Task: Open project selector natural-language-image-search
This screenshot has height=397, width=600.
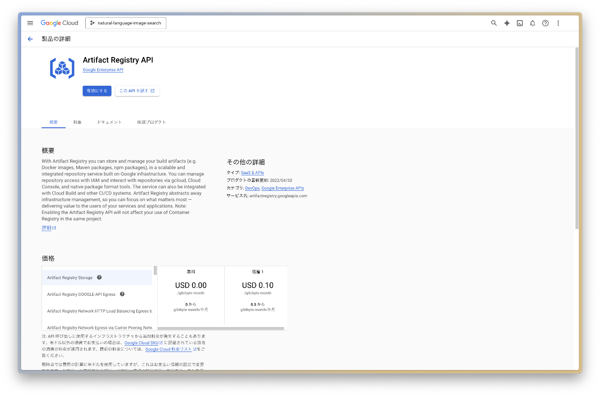Action: tap(126, 23)
